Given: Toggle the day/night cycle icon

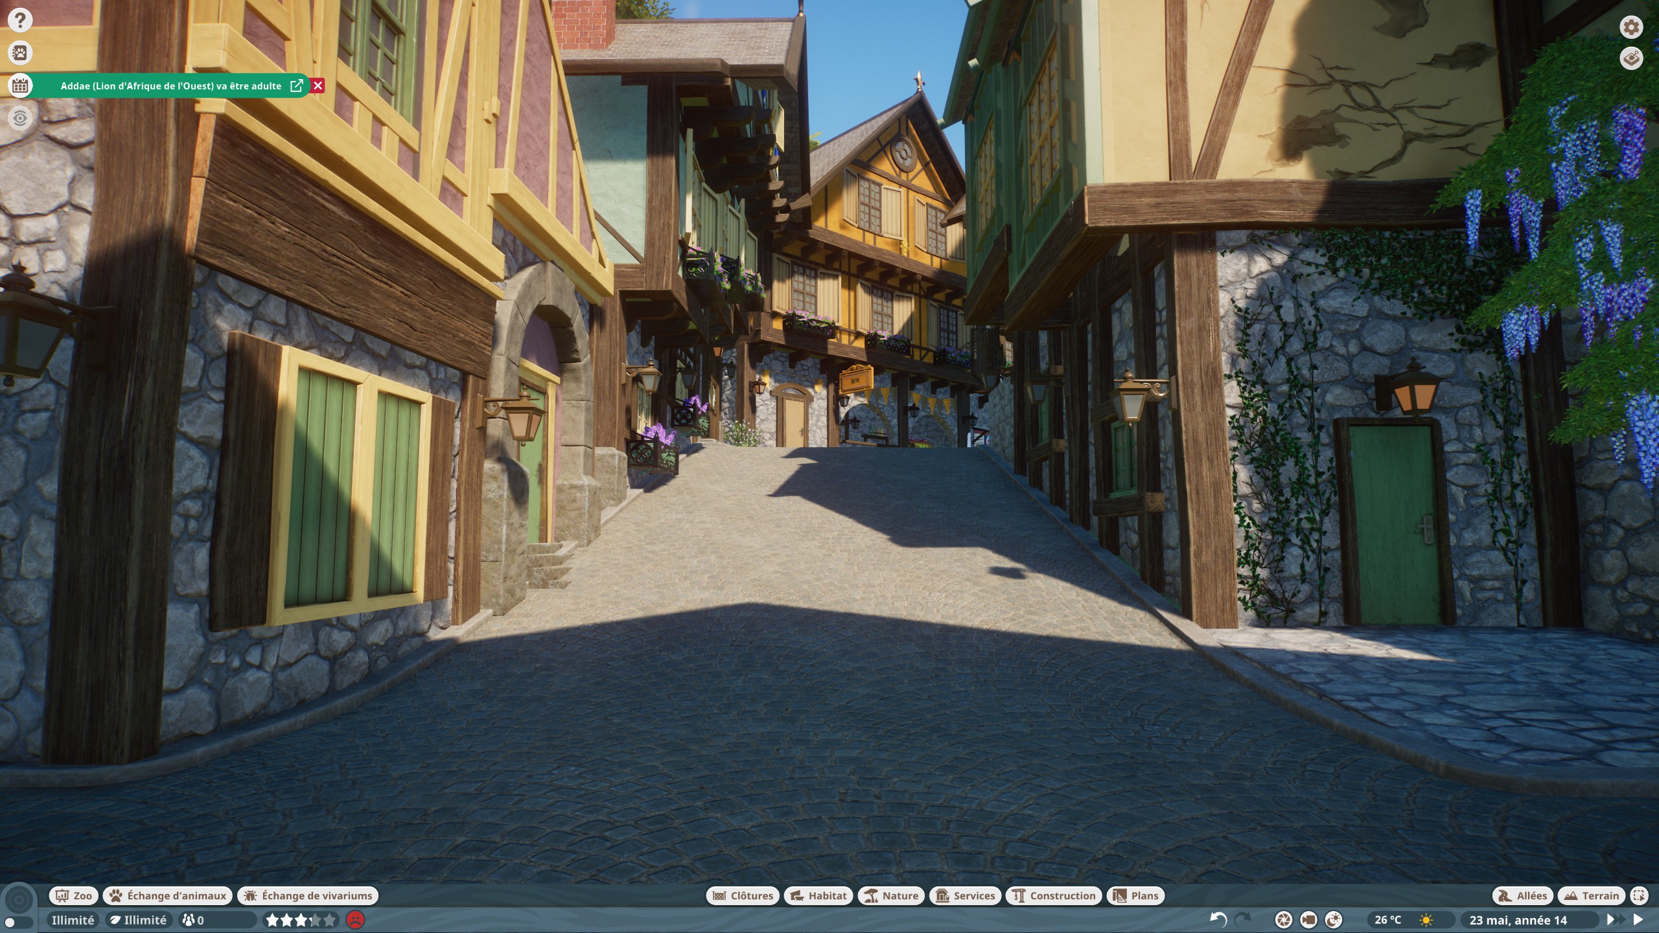Looking at the screenshot, I should [1333, 919].
